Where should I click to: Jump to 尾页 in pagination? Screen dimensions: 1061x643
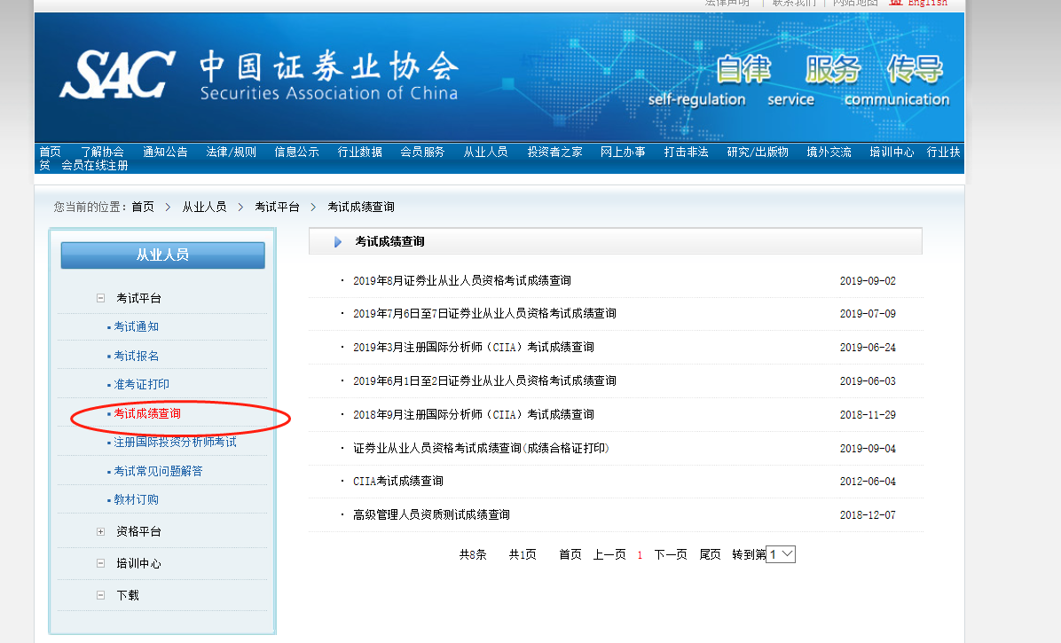tap(710, 555)
